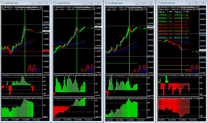Minimize the EURAUD,M1 chart window
The image size is (208, 123).
click(85, 3)
